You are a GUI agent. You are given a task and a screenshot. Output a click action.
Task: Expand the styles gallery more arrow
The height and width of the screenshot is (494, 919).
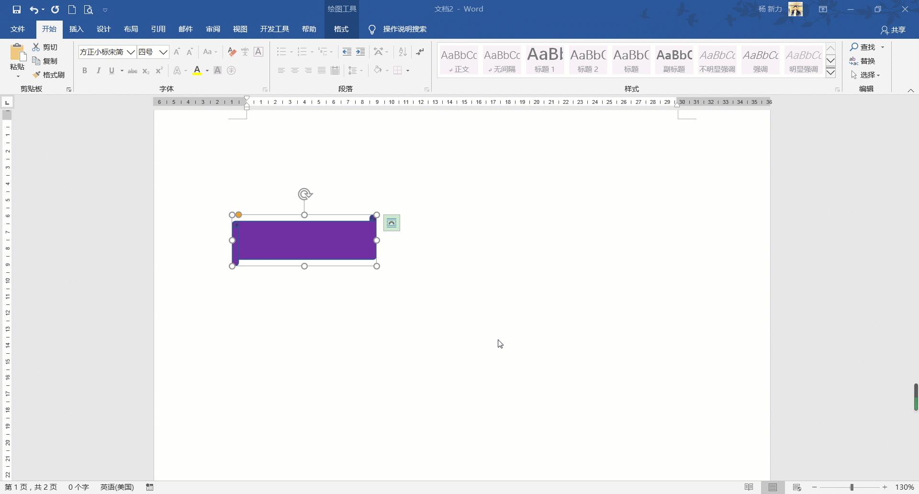(831, 73)
